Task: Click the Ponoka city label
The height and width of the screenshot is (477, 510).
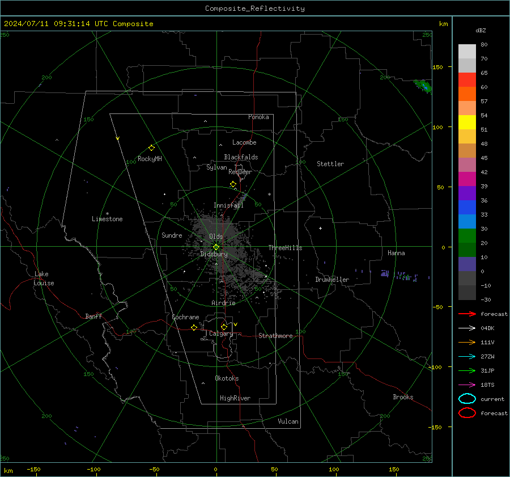Action: point(258,117)
